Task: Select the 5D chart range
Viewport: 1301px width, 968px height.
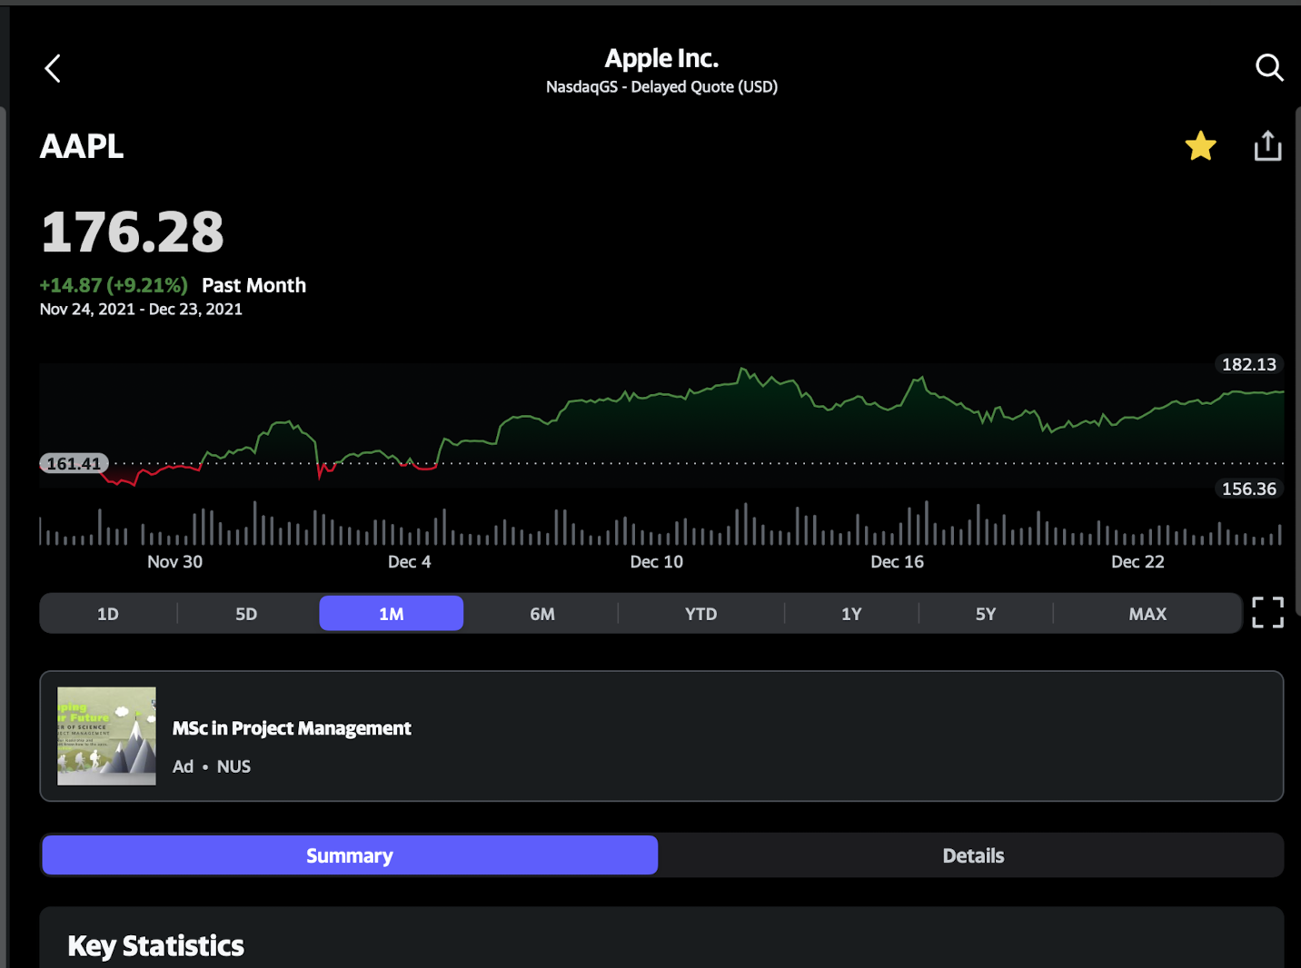Action: [246, 614]
